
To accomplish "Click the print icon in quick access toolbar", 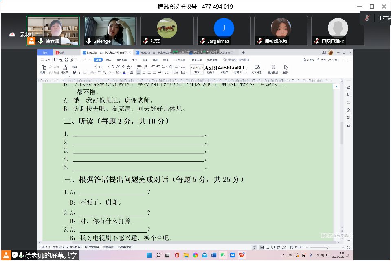I will (66, 60).
